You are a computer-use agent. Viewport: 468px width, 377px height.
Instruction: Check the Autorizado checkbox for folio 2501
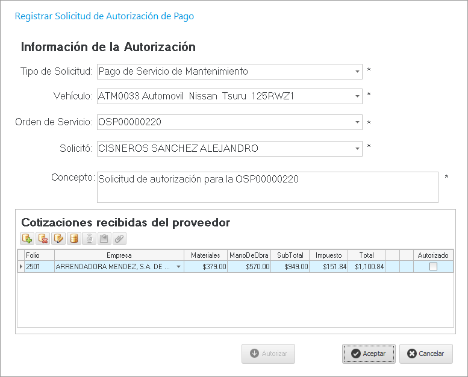432,267
